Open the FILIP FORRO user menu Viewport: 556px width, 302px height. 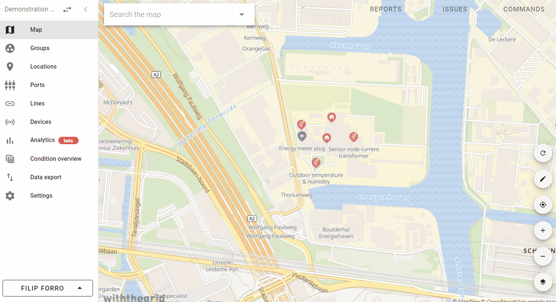click(48, 288)
